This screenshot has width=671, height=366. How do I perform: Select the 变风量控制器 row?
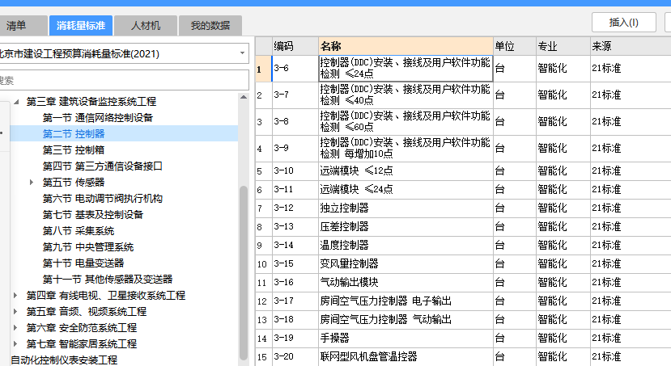coord(406,264)
